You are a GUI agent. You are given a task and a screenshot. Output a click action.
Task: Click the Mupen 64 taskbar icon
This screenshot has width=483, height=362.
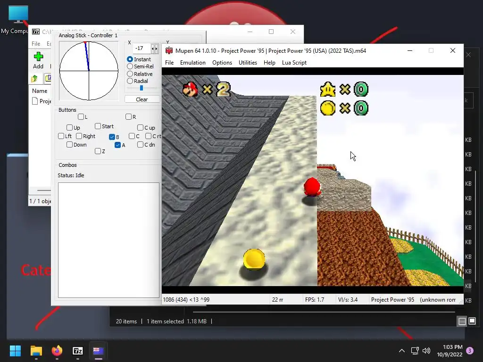point(99,351)
